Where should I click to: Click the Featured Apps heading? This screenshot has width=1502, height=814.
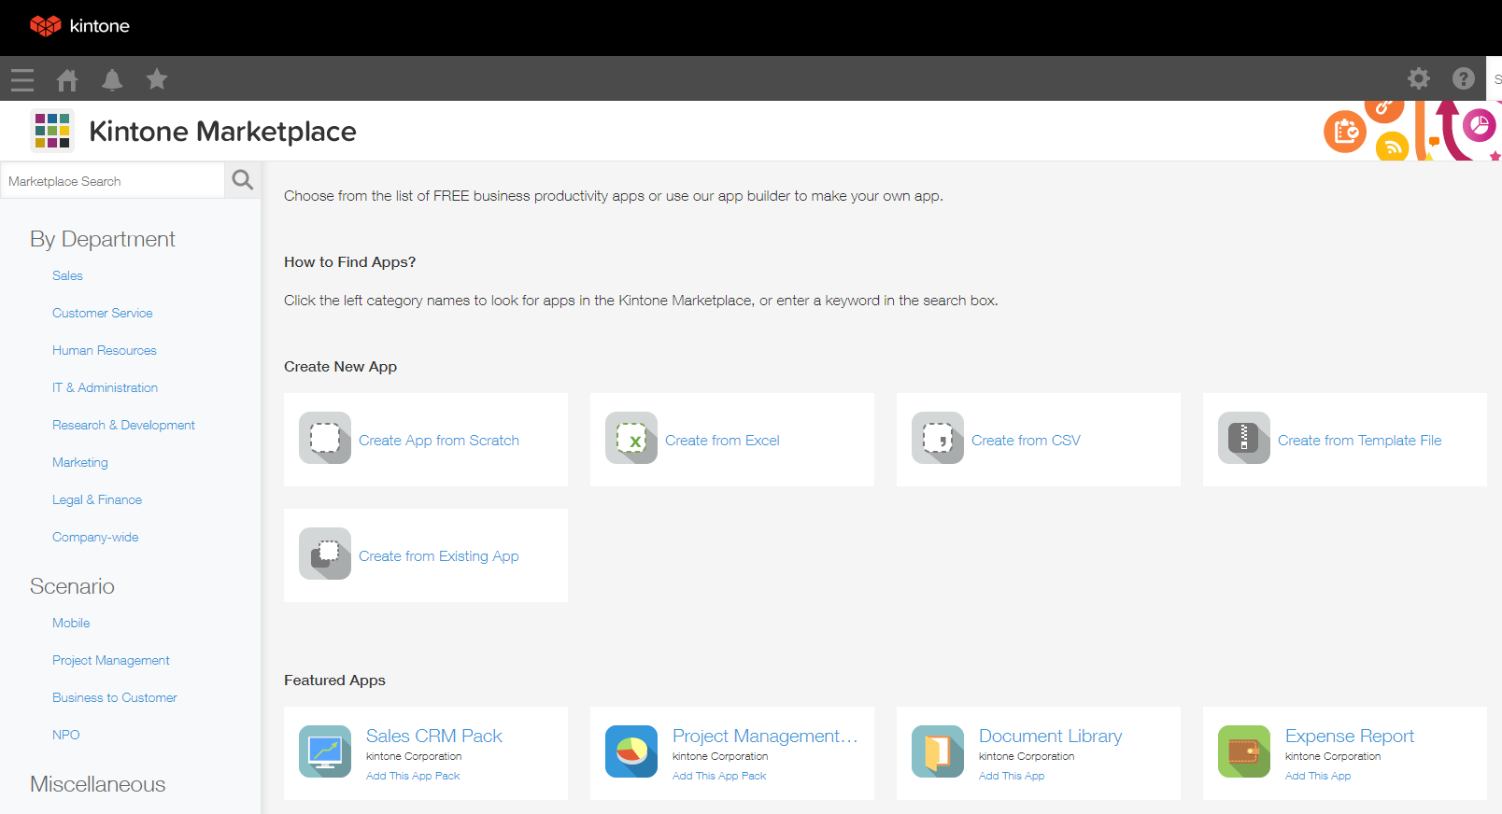coord(334,681)
